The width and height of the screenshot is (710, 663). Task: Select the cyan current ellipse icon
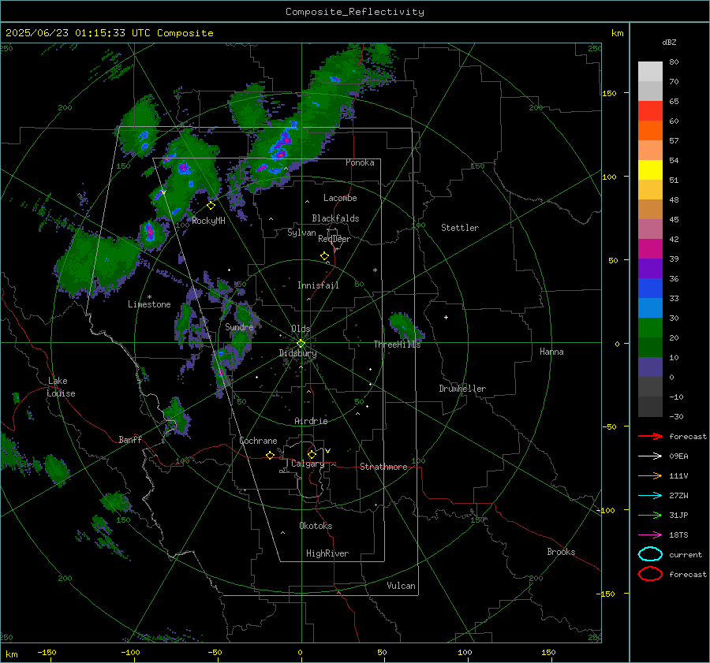[650, 554]
